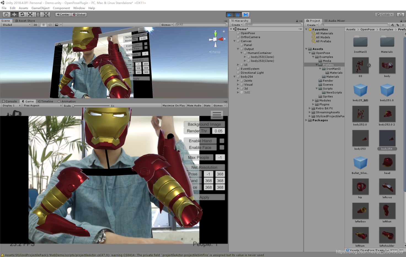The image size is (406, 257).
Task: Collapse the Canvas tree node
Action: pos(235,41)
